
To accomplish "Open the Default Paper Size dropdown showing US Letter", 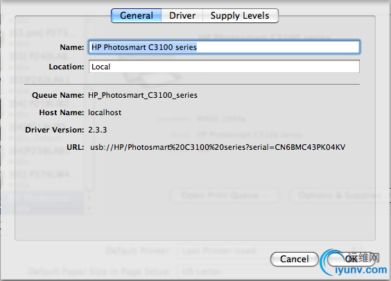I will 268,271.
